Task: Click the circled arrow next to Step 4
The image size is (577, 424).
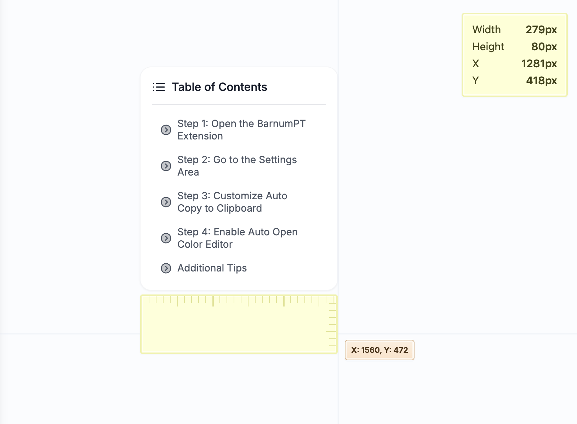Action: click(166, 238)
